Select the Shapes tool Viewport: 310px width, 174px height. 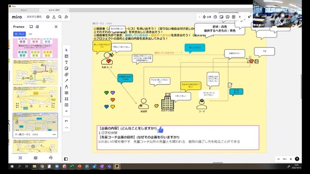point(66,75)
